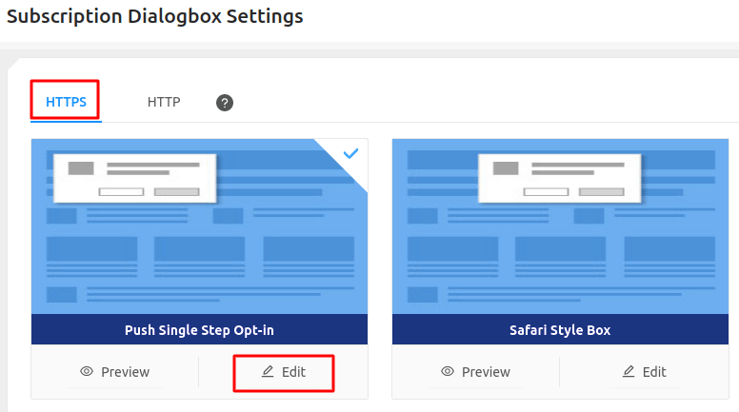Preview the Safari Style Box dialog
Image resolution: width=739 pixels, height=412 pixels.
pos(475,372)
